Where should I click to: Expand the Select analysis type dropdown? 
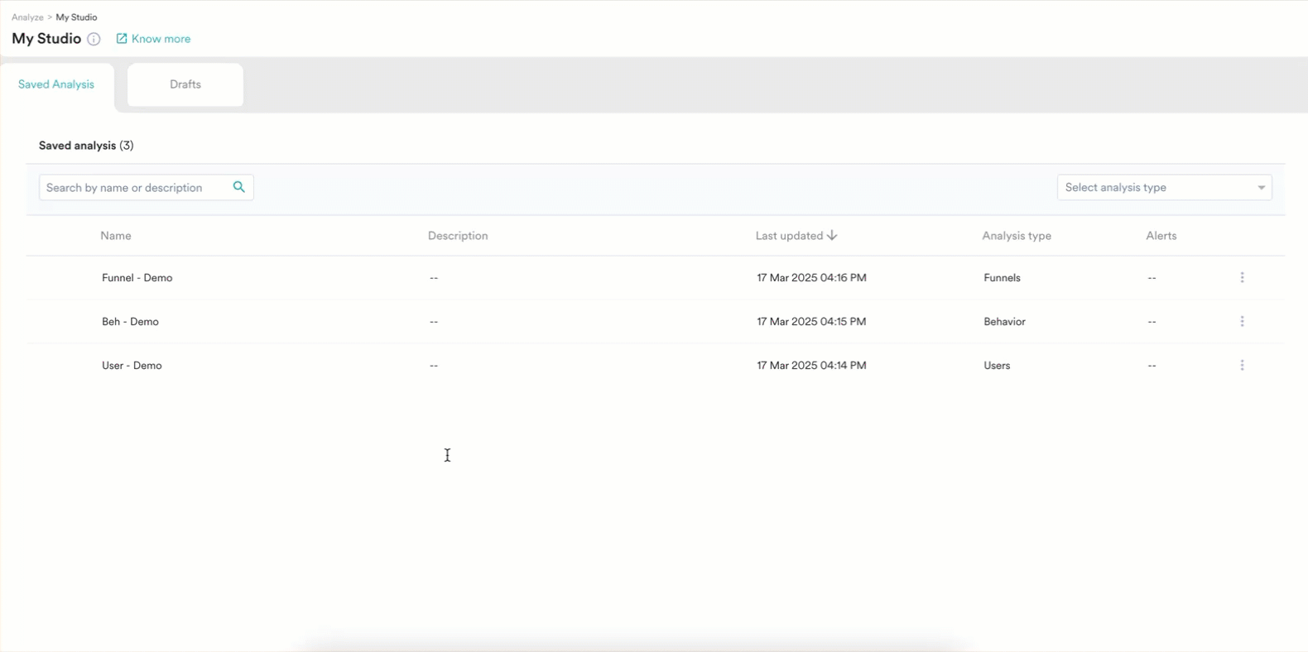[x=1155, y=188]
